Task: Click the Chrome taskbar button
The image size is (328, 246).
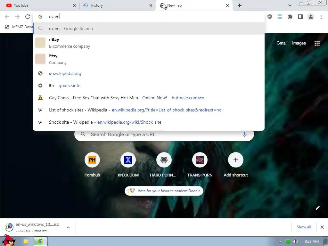Action: 41,242
